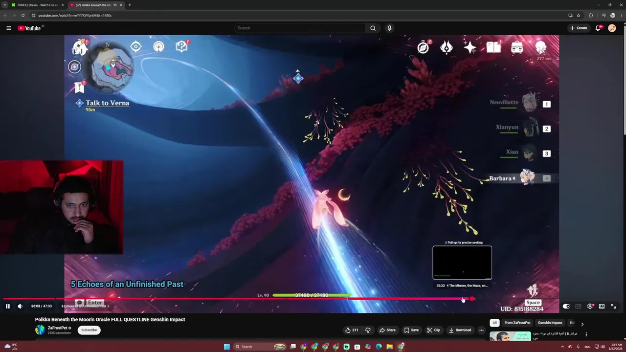Screen dimensions: 626x352
Task: Open the browser three-dot menu
Action: 621,15
